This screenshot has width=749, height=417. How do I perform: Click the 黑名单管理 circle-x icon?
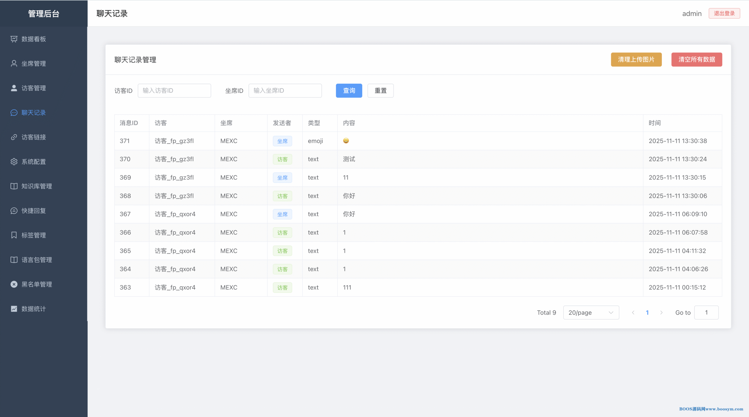[14, 284]
